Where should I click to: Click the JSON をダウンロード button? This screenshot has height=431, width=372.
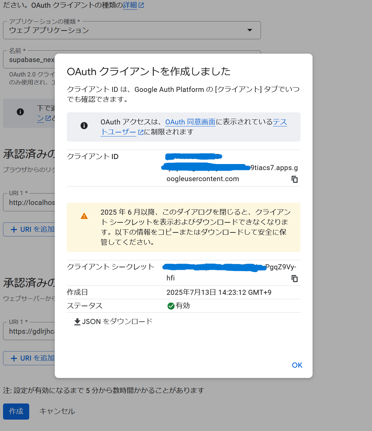pyautogui.click(x=113, y=322)
